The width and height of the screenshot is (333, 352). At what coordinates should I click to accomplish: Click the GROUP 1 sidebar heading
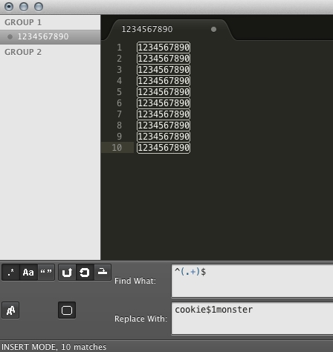coord(23,22)
